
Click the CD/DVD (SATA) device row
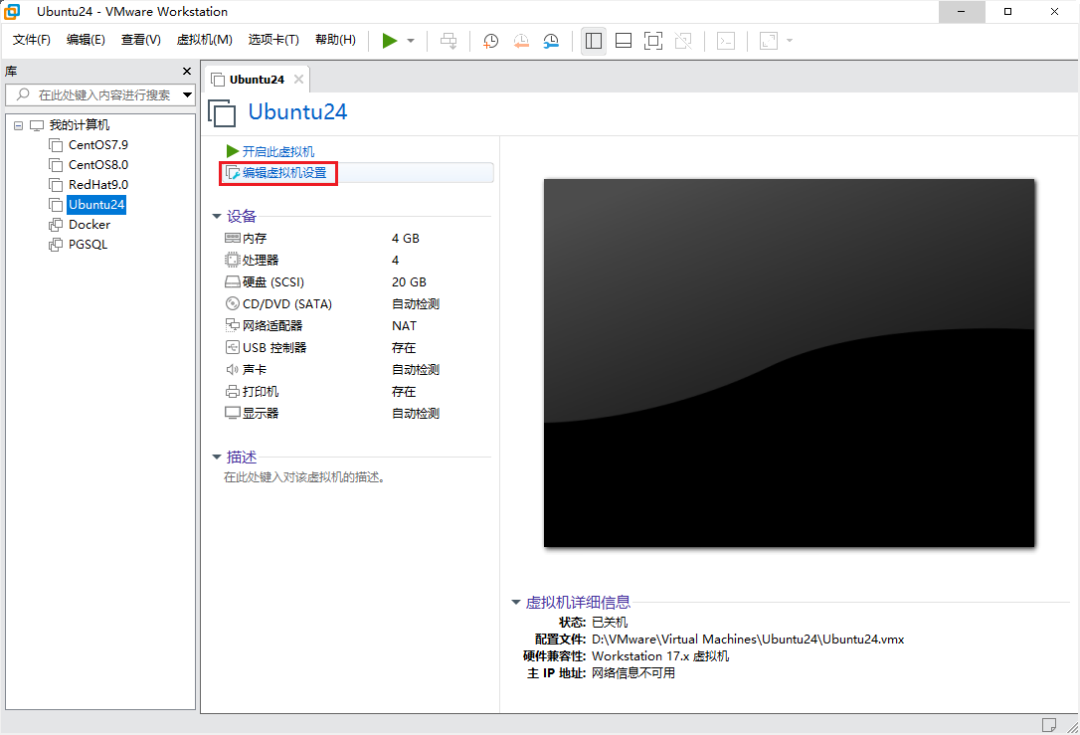coord(332,303)
